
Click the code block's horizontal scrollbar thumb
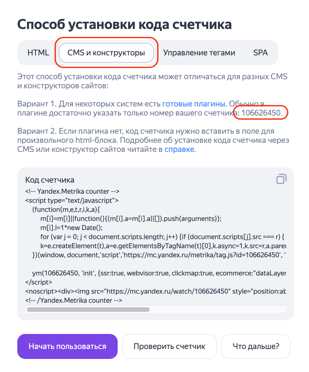pos(88,310)
